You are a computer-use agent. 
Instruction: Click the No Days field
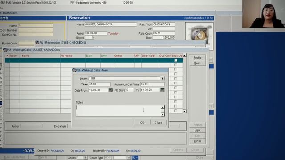pos(130,90)
